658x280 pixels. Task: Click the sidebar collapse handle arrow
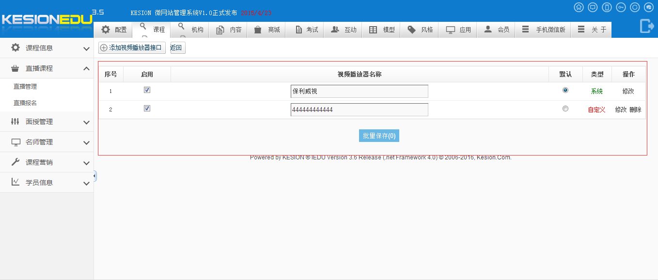click(95, 176)
